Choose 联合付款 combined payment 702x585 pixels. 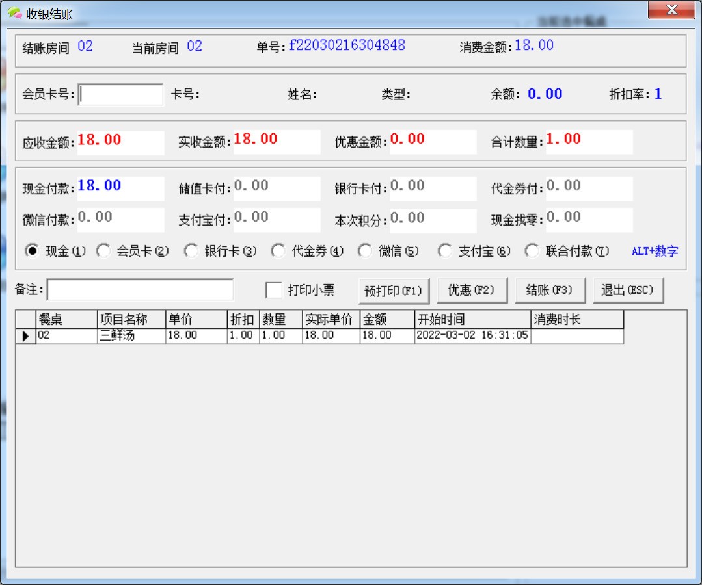532,252
